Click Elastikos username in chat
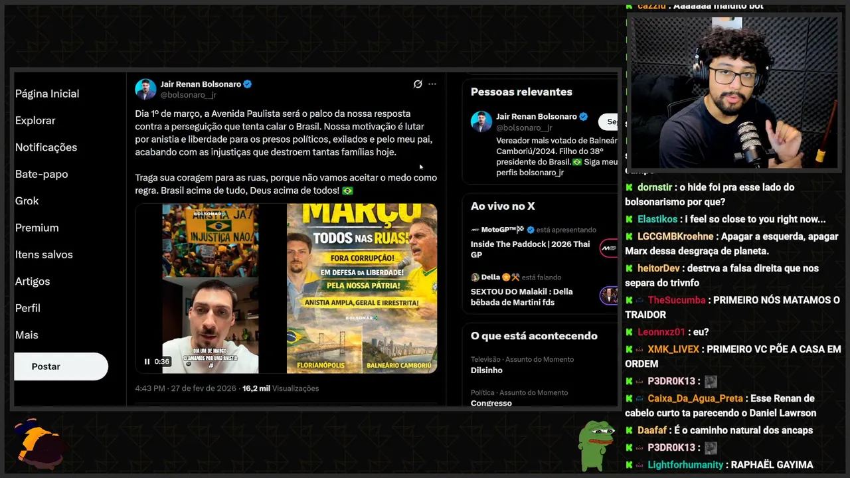The height and width of the screenshot is (478, 850). tap(657, 219)
